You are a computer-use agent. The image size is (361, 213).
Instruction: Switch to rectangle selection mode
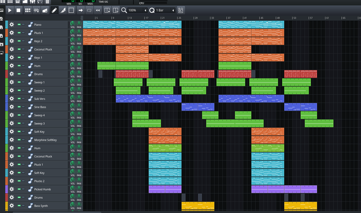coord(72,10)
